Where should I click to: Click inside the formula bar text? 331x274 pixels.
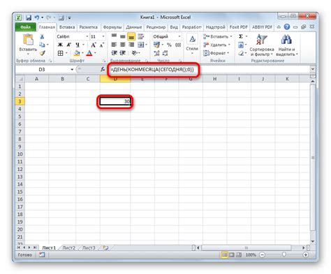pyautogui.click(x=152, y=69)
